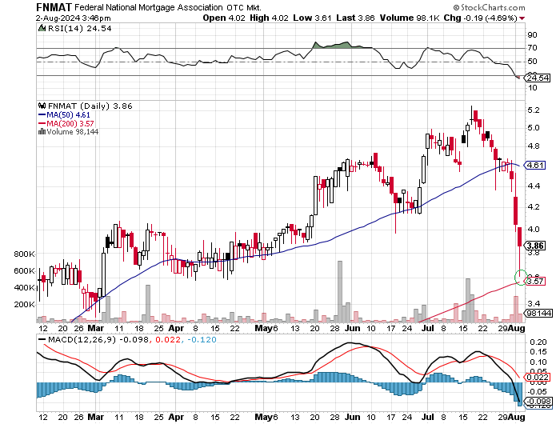Click the 5.0 price axis label
The image size is (560, 424).
[x=534, y=128]
